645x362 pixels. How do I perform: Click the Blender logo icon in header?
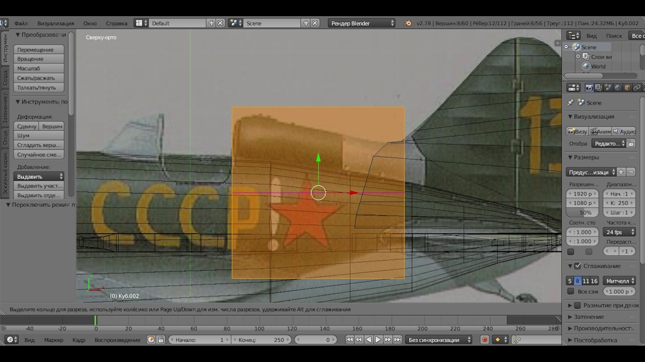[408, 23]
